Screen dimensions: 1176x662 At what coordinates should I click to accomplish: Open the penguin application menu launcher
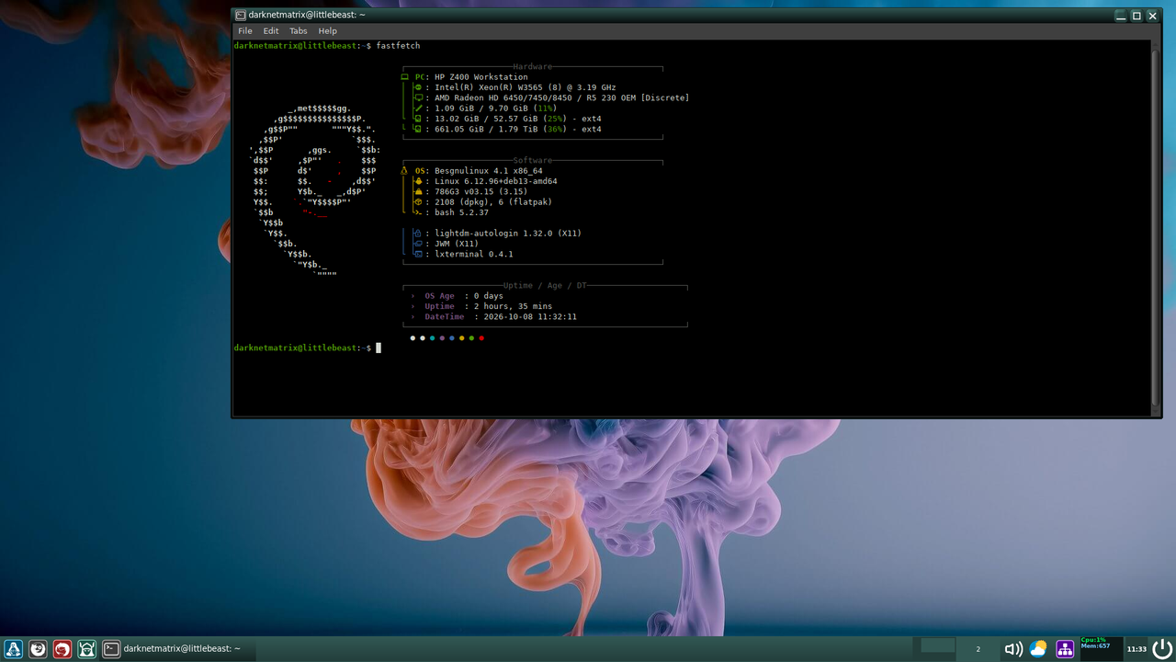[x=13, y=649]
